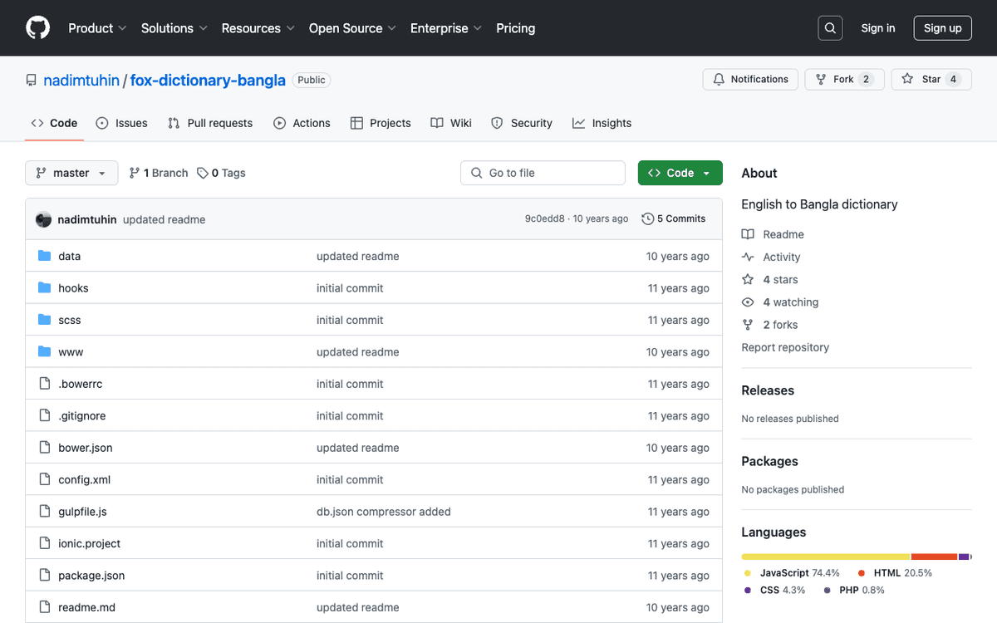Click the branch icon beside 1 Branch

135,173
